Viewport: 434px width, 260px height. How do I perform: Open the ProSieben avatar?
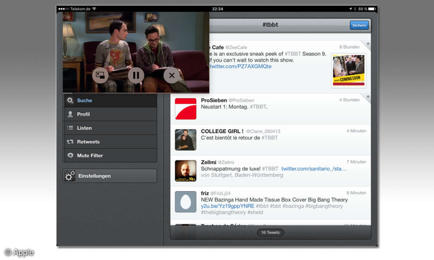click(x=186, y=109)
